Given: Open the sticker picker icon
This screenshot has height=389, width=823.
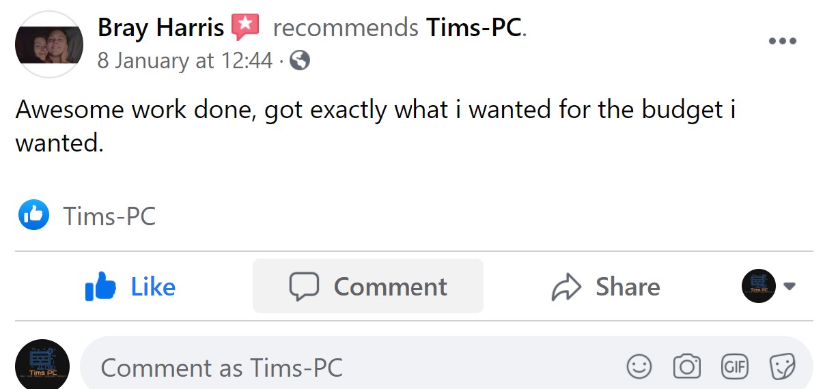Looking at the screenshot, I should point(782,367).
